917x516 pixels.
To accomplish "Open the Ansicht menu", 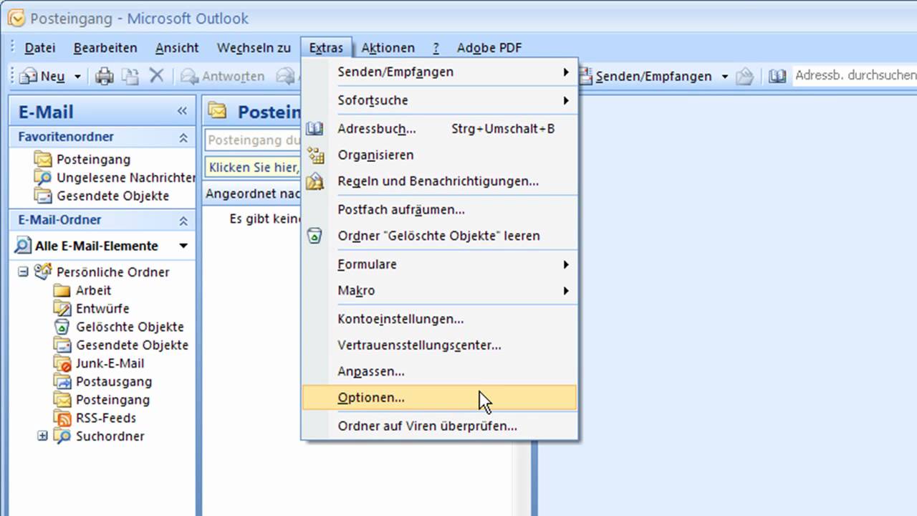I will pos(177,48).
